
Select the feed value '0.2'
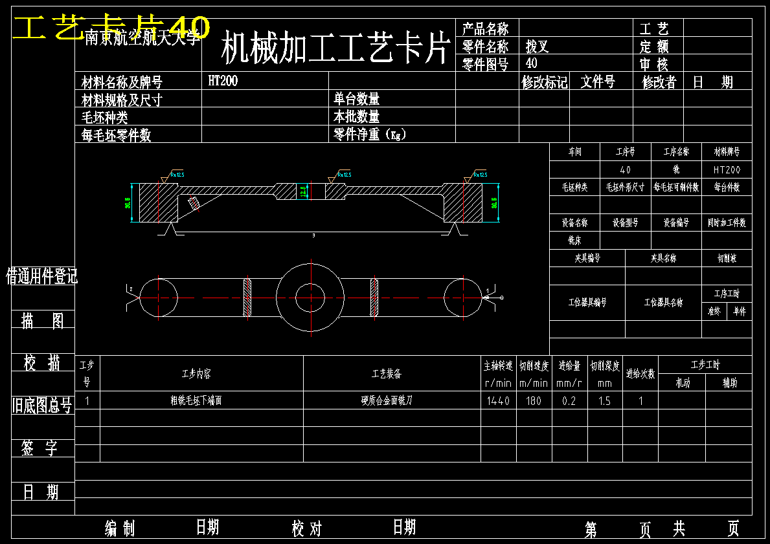coord(569,401)
